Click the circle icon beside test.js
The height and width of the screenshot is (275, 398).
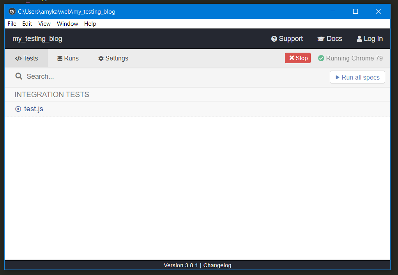click(x=18, y=109)
